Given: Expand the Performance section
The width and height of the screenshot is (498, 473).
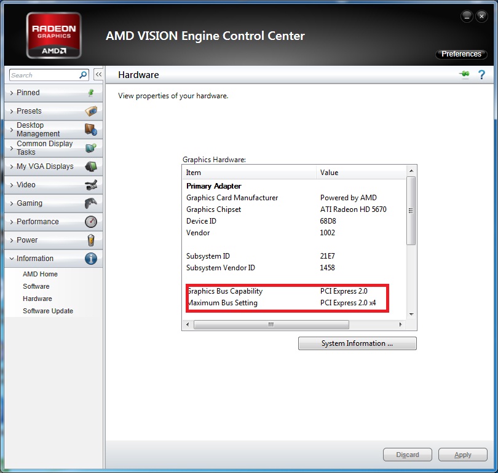Looking at the screenshot, I should point(53,221).
